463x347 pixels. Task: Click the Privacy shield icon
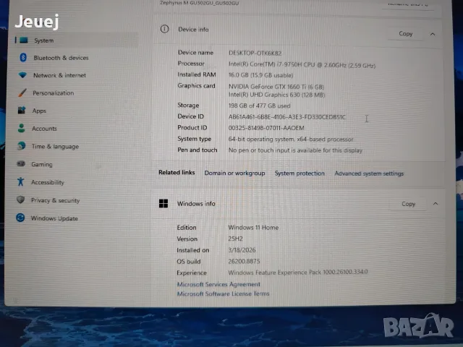[x=20, y=200]
